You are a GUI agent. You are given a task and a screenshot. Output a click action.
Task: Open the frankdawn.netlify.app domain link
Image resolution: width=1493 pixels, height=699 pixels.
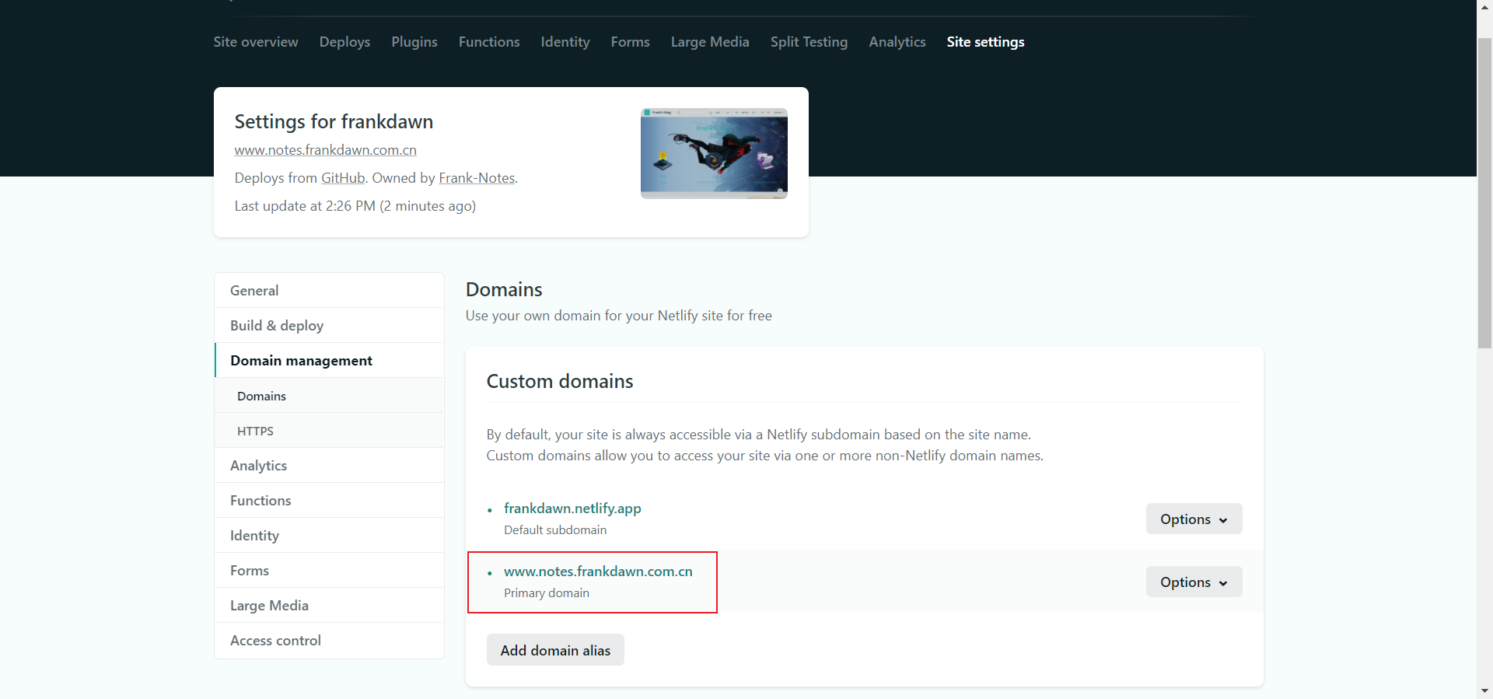point(572,509)
